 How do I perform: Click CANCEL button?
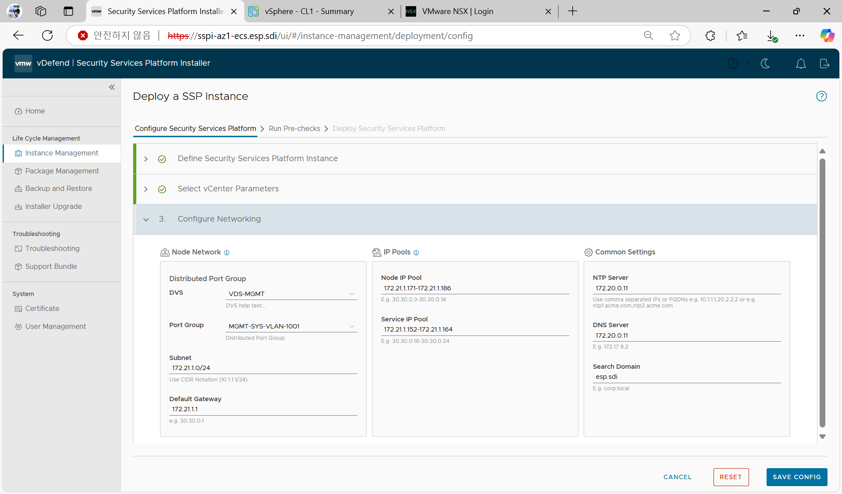click(x=677, y=477)
